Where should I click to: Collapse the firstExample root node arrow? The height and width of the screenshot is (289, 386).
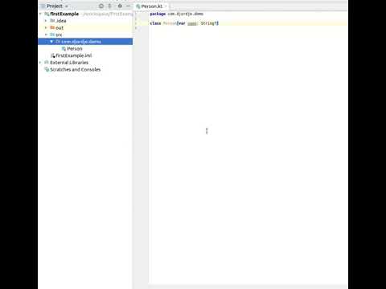point(40,14)
